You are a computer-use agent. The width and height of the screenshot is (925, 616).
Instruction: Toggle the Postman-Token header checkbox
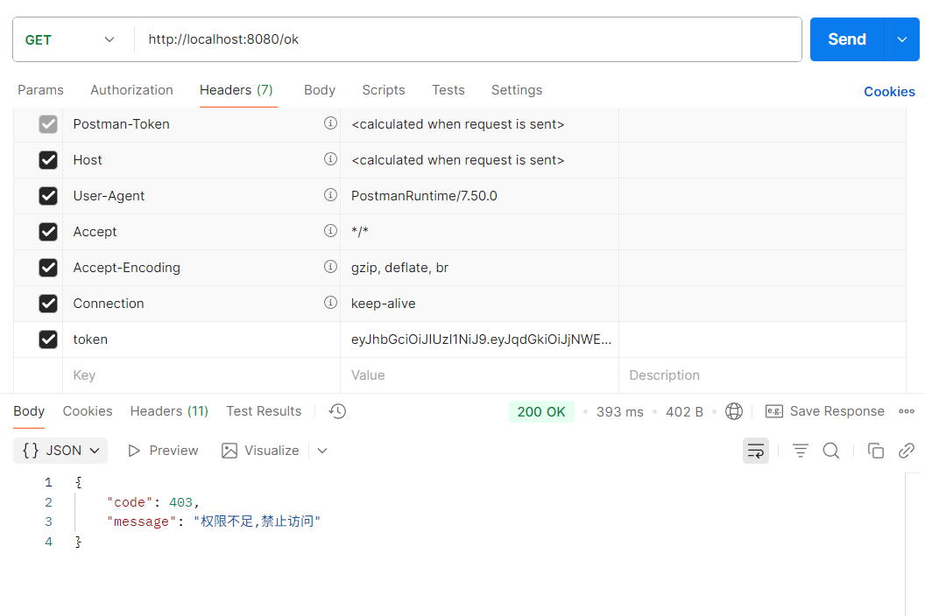[48, 124]
